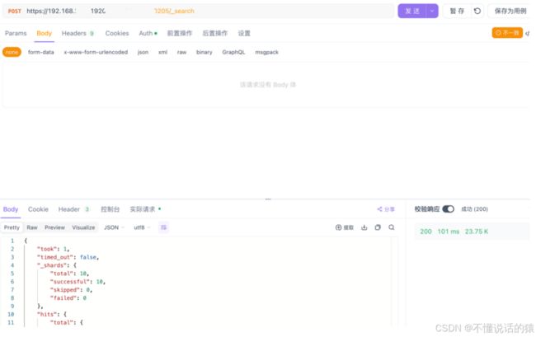Screen dimensions: 536x337
Task: Open the utf8 encoding dropdown
Action: [x=142, y=227]
